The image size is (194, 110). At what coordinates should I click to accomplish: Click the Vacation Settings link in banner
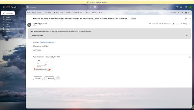(x=101, y=2)
